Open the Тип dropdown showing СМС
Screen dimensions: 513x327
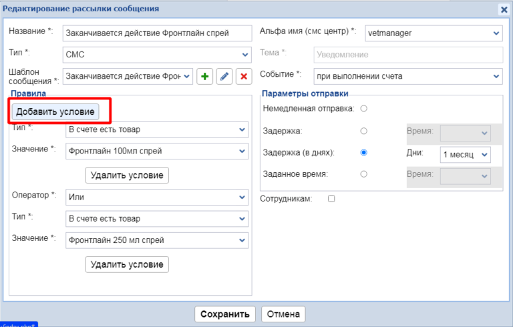pos(156,54)
